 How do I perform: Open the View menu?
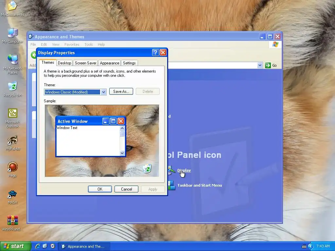click(56, 44)
